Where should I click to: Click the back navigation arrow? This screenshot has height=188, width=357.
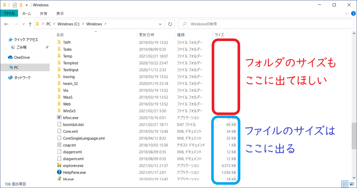[x=6, y=24]
